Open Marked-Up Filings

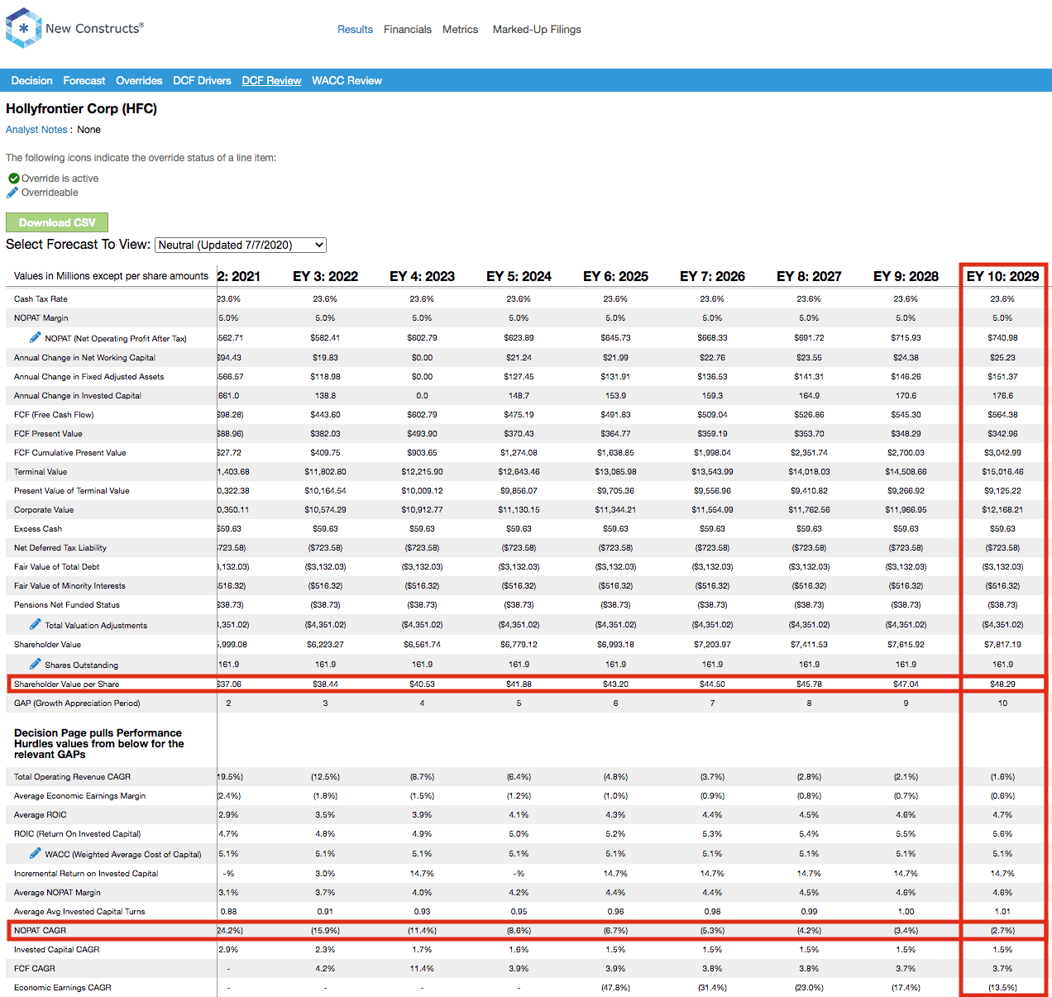(537, 30)
